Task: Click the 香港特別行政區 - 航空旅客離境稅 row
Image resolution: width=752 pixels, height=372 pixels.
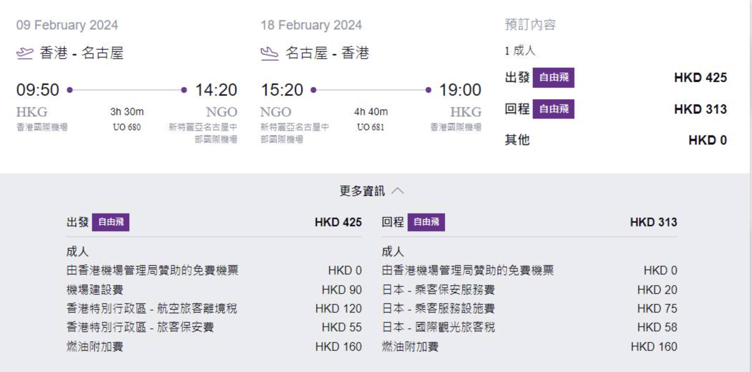Action: pyautogui.click(x=214, y=308)
